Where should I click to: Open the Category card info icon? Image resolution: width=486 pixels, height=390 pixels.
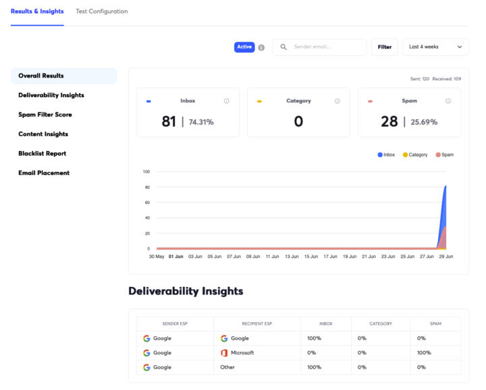(337, 101)
